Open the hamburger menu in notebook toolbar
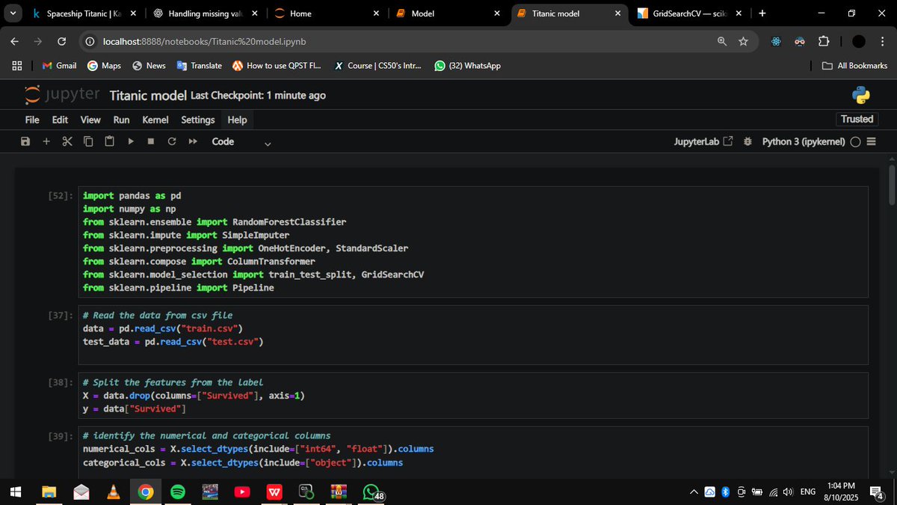Screen dimensions: 897x505 click(x=871, y=141)
